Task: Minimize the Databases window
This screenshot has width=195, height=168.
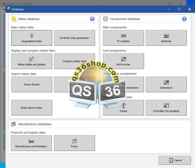Action: coord(168,9)
